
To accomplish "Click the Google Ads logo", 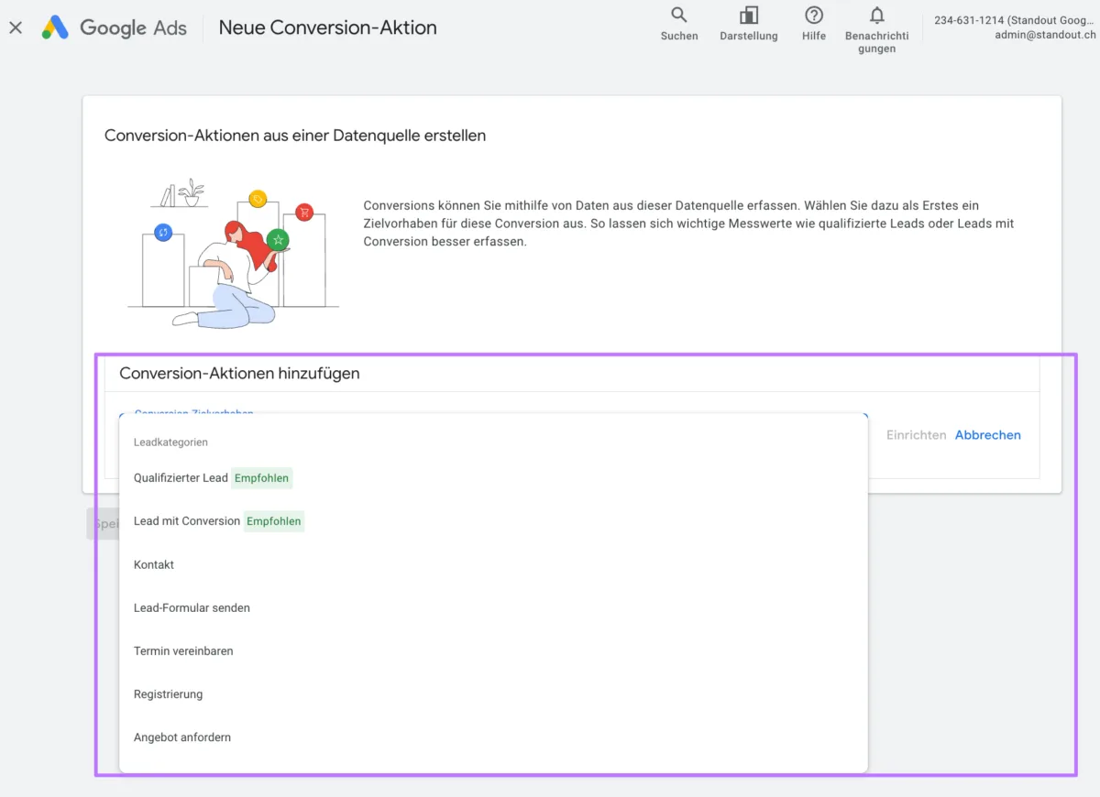I will [x=114, y=27].
